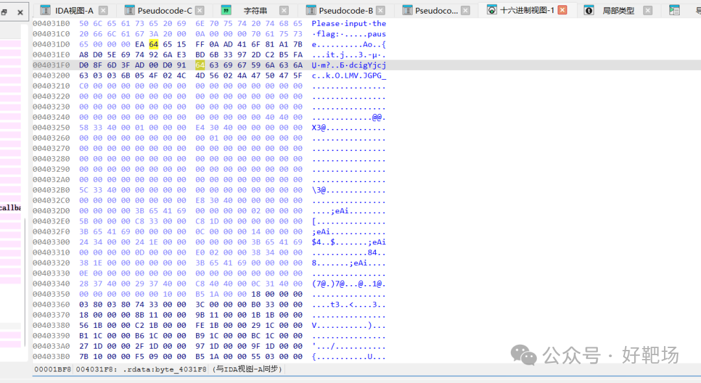Select yellow-highlighted byte 64 in row 004031D0
Image resolution: width=701 pixels, height=383 pixels.
154,44
